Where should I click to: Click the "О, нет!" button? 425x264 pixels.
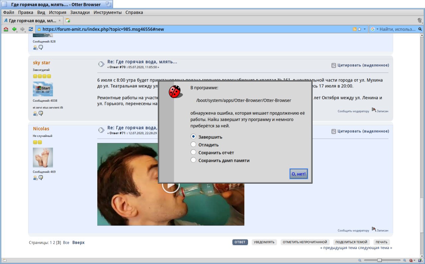(x=298, y=174)
